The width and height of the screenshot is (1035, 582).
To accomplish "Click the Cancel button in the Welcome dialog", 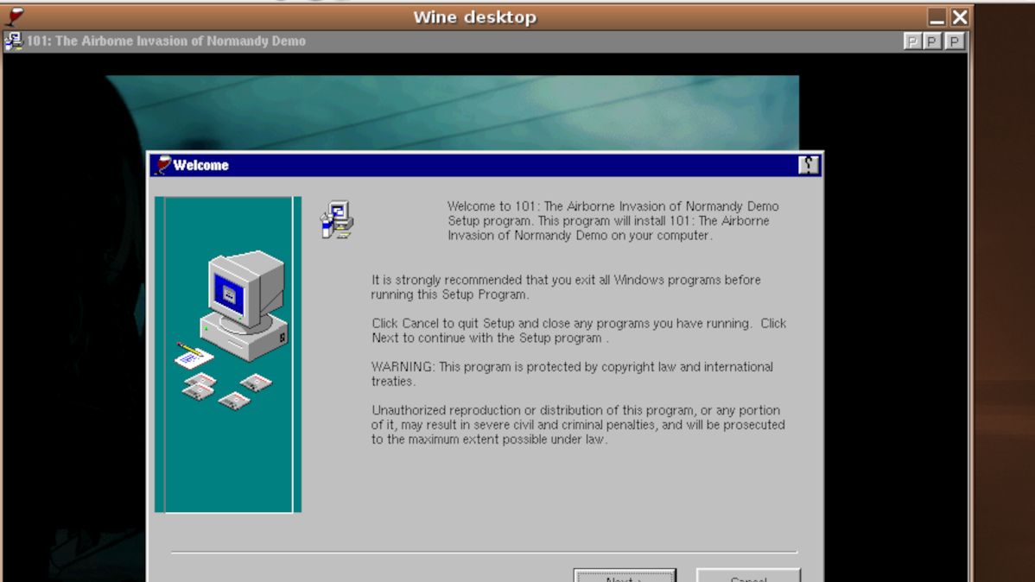I will [748, 575].
